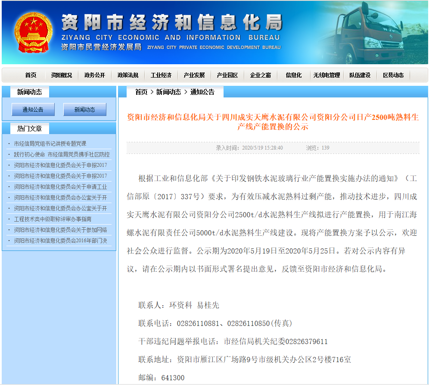Click 新闻动态 in the breadcrumb trail
The image size is (429, 385).
168,92
